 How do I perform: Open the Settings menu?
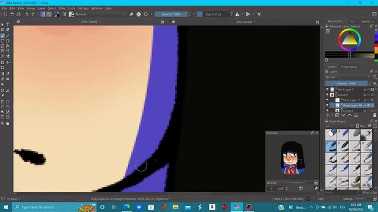83,8
